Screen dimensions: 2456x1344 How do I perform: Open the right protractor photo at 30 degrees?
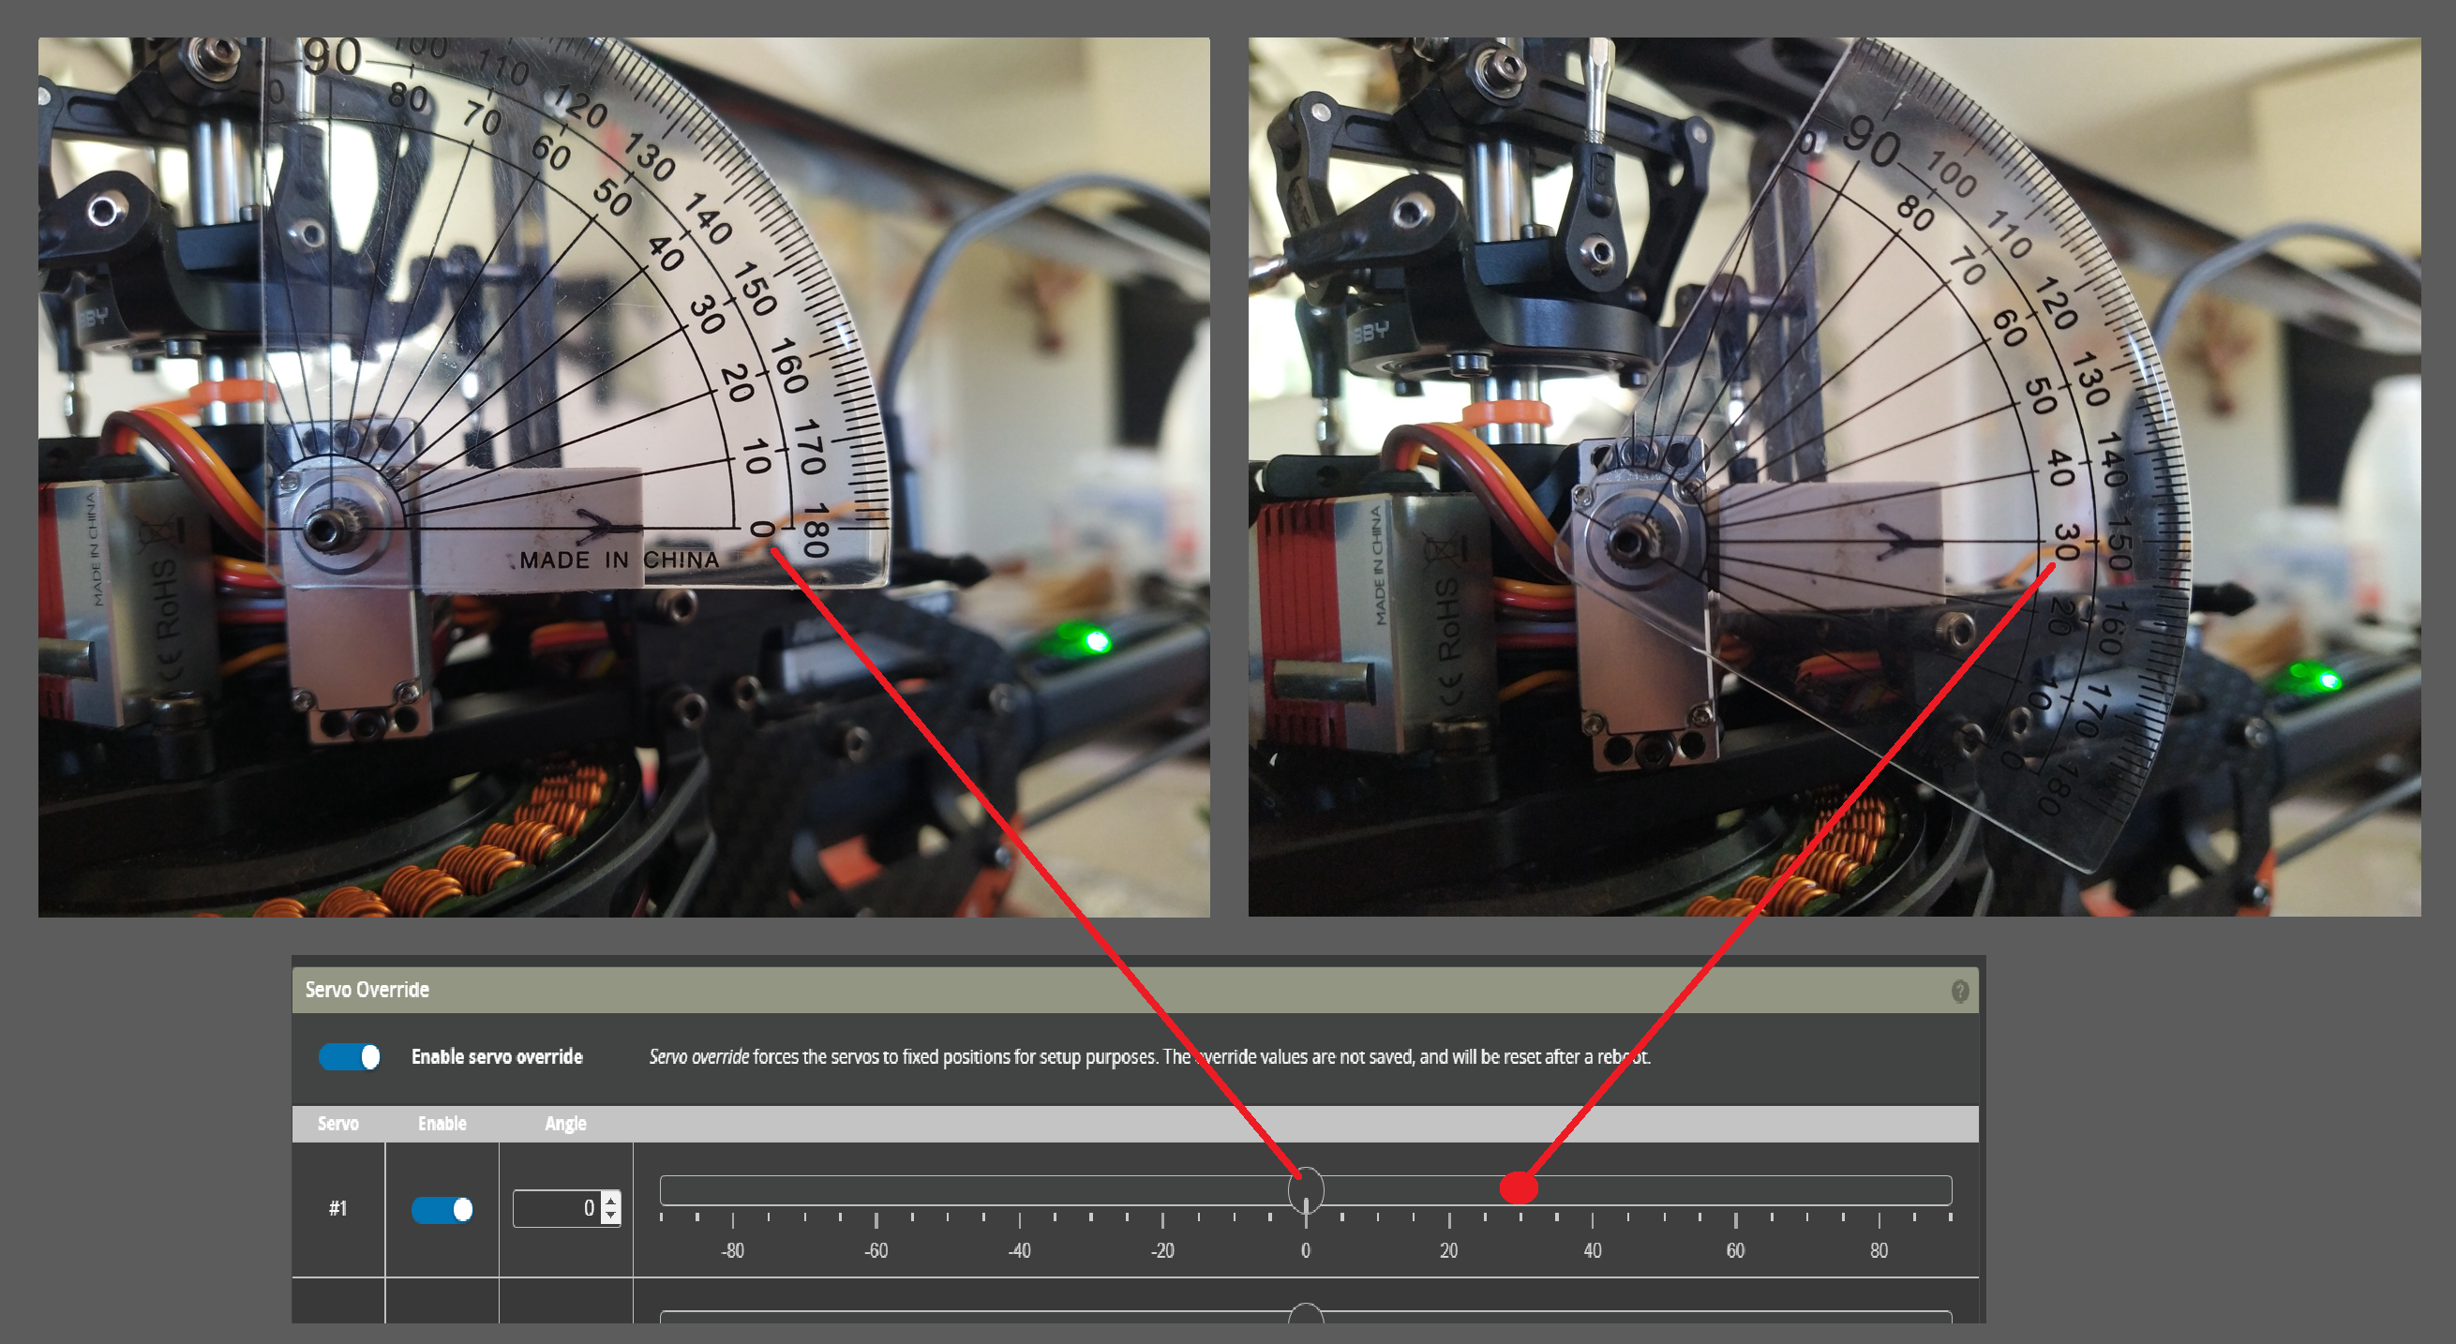click(x=1834, y=477)
